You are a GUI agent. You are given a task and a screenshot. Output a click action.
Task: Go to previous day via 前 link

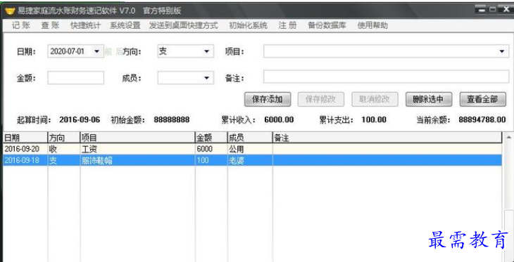pyautogui.click(x=108, y=52)
